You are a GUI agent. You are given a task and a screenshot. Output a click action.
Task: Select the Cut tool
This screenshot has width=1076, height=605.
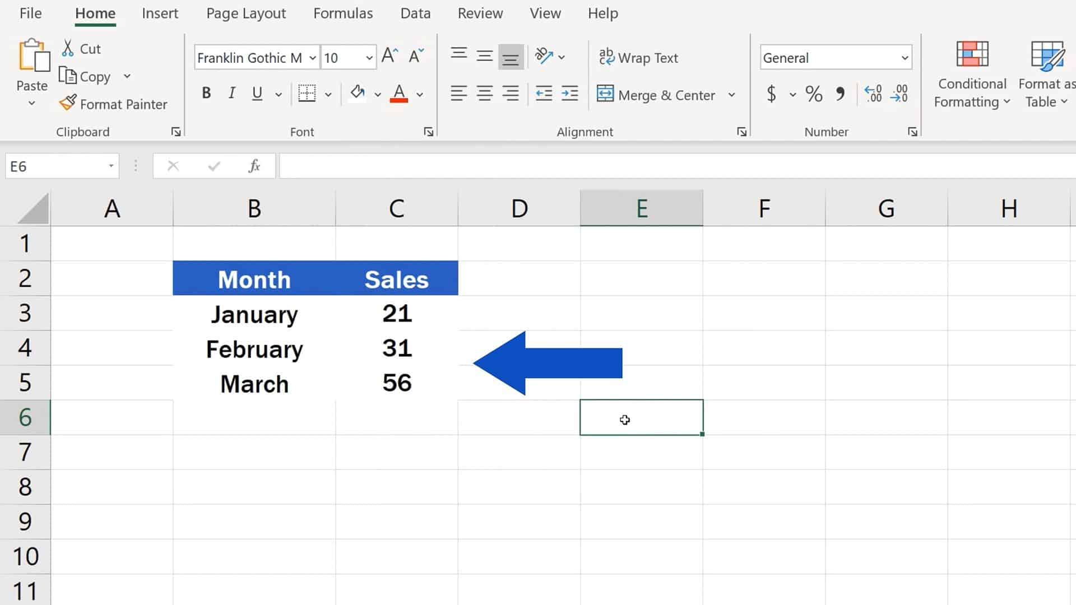(80, 48)
